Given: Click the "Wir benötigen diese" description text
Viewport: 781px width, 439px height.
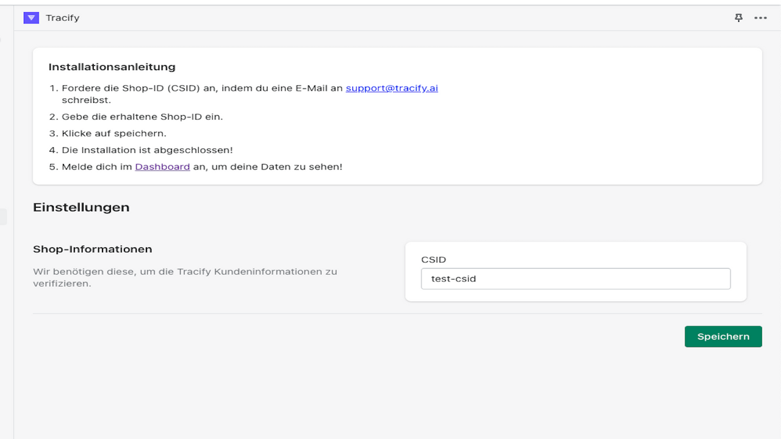Looking at the screenshot, I should (185, 277).
